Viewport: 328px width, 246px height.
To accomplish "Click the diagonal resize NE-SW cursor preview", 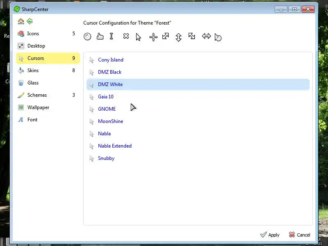I will pyautogui.click(x=166, y=36).
